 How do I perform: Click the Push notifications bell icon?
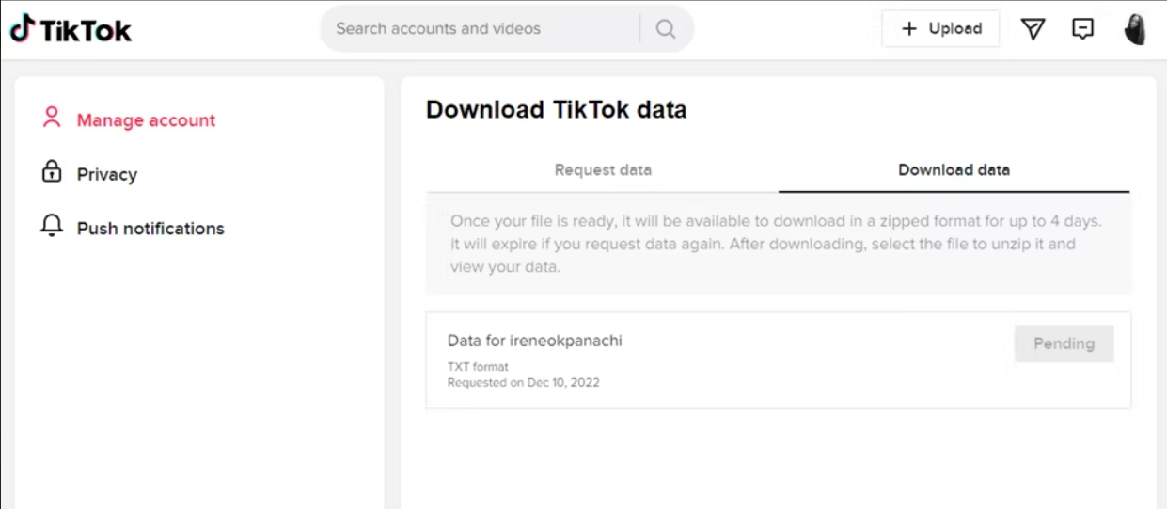pyautogui.click(x=52, y=227)
